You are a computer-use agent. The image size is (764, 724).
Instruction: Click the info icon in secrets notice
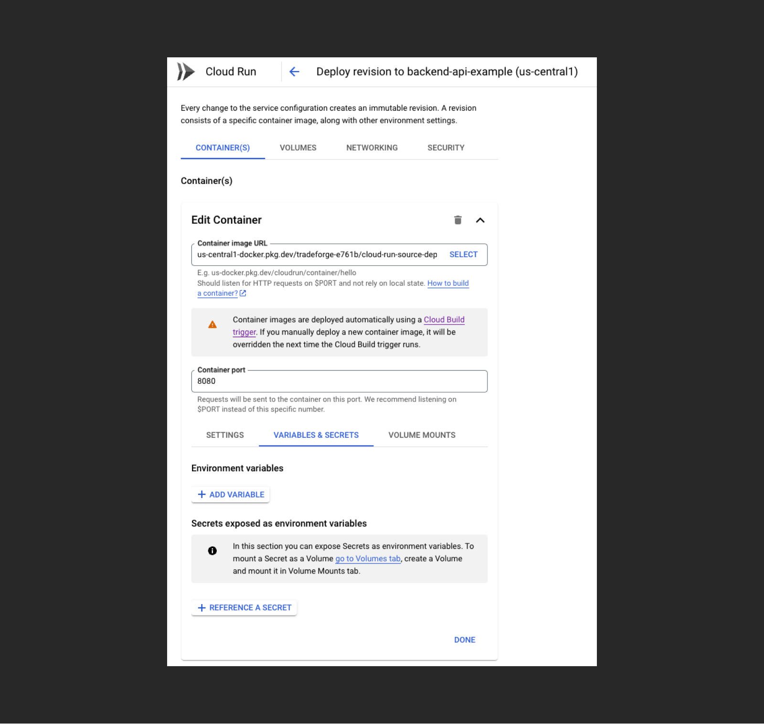pos(212,551)
